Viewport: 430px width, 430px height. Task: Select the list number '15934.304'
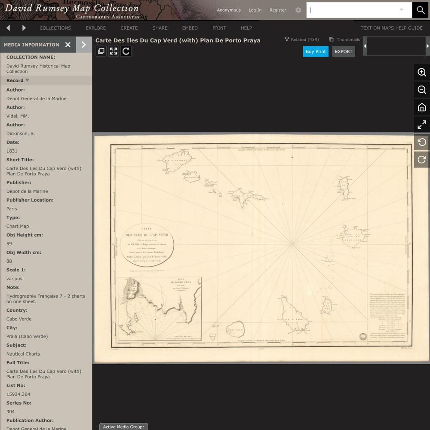(18, 394)
